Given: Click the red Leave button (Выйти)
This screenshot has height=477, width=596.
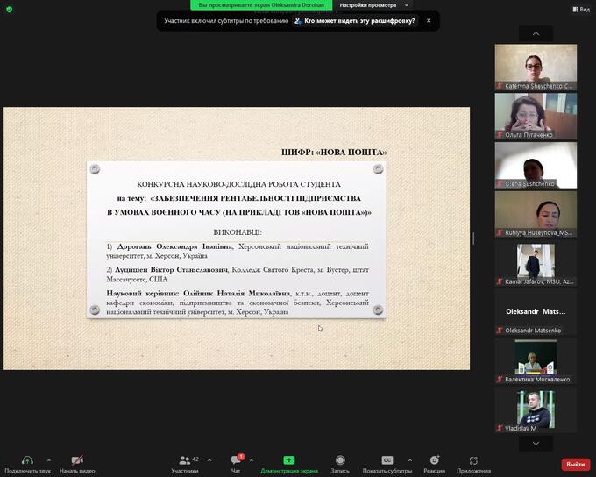Looking at the screenshot, I should click(575, 464).
